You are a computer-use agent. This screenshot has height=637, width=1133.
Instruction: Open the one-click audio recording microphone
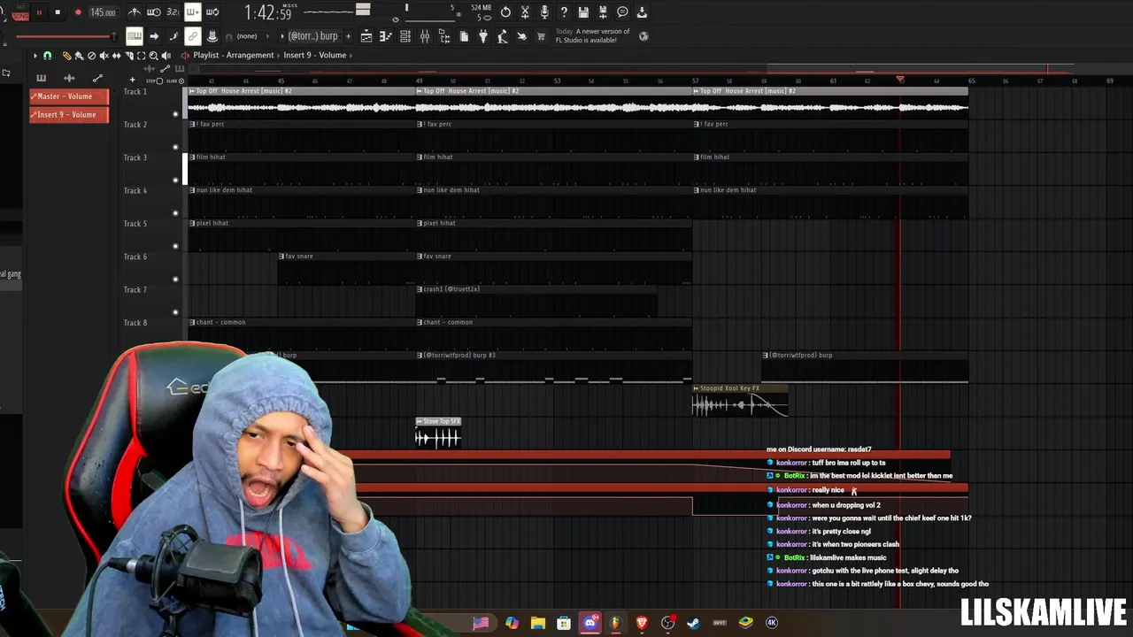pyautogui.click(x=544, y=12)
